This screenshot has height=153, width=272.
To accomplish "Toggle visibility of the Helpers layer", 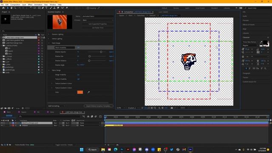I will tap(2, 125).
